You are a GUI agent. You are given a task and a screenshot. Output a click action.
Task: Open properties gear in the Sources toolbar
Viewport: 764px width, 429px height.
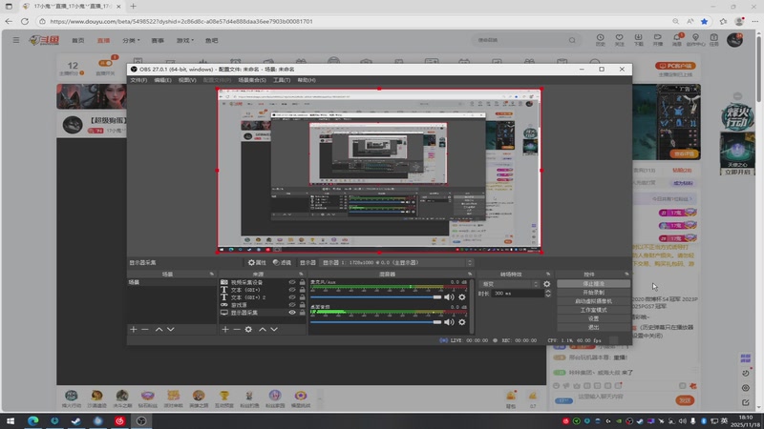tap(248, 329)
